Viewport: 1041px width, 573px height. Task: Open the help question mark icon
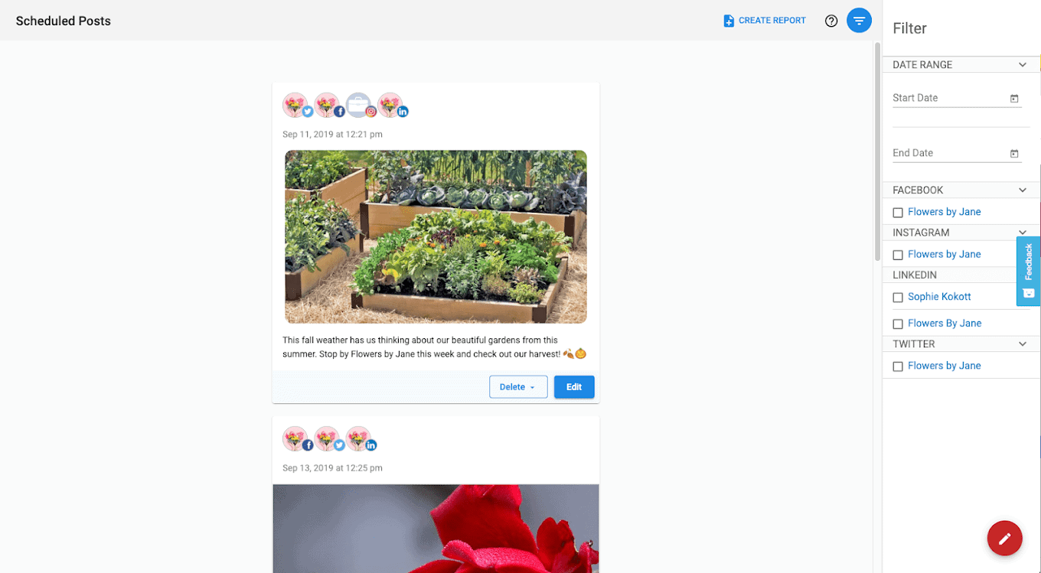tap(831, 21)
